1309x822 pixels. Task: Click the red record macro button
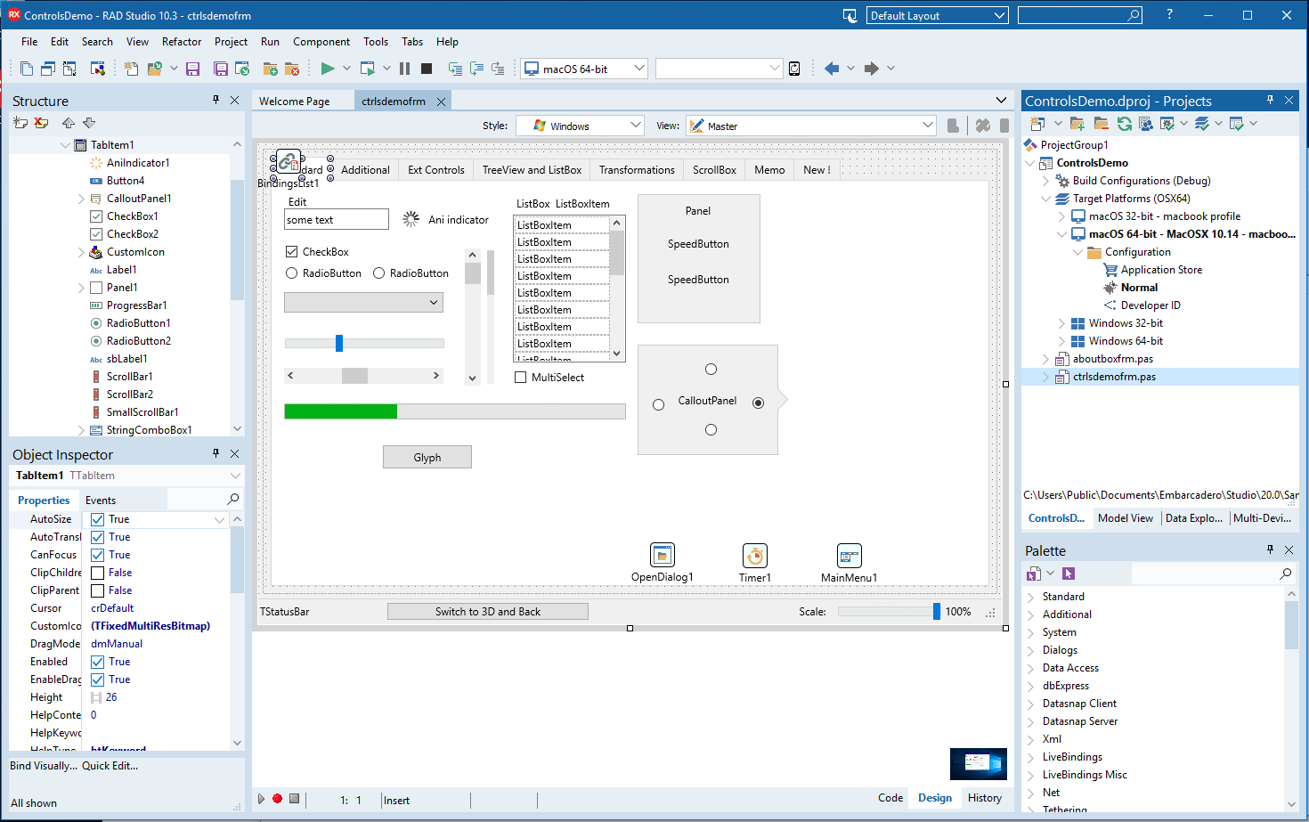(278, 799)
